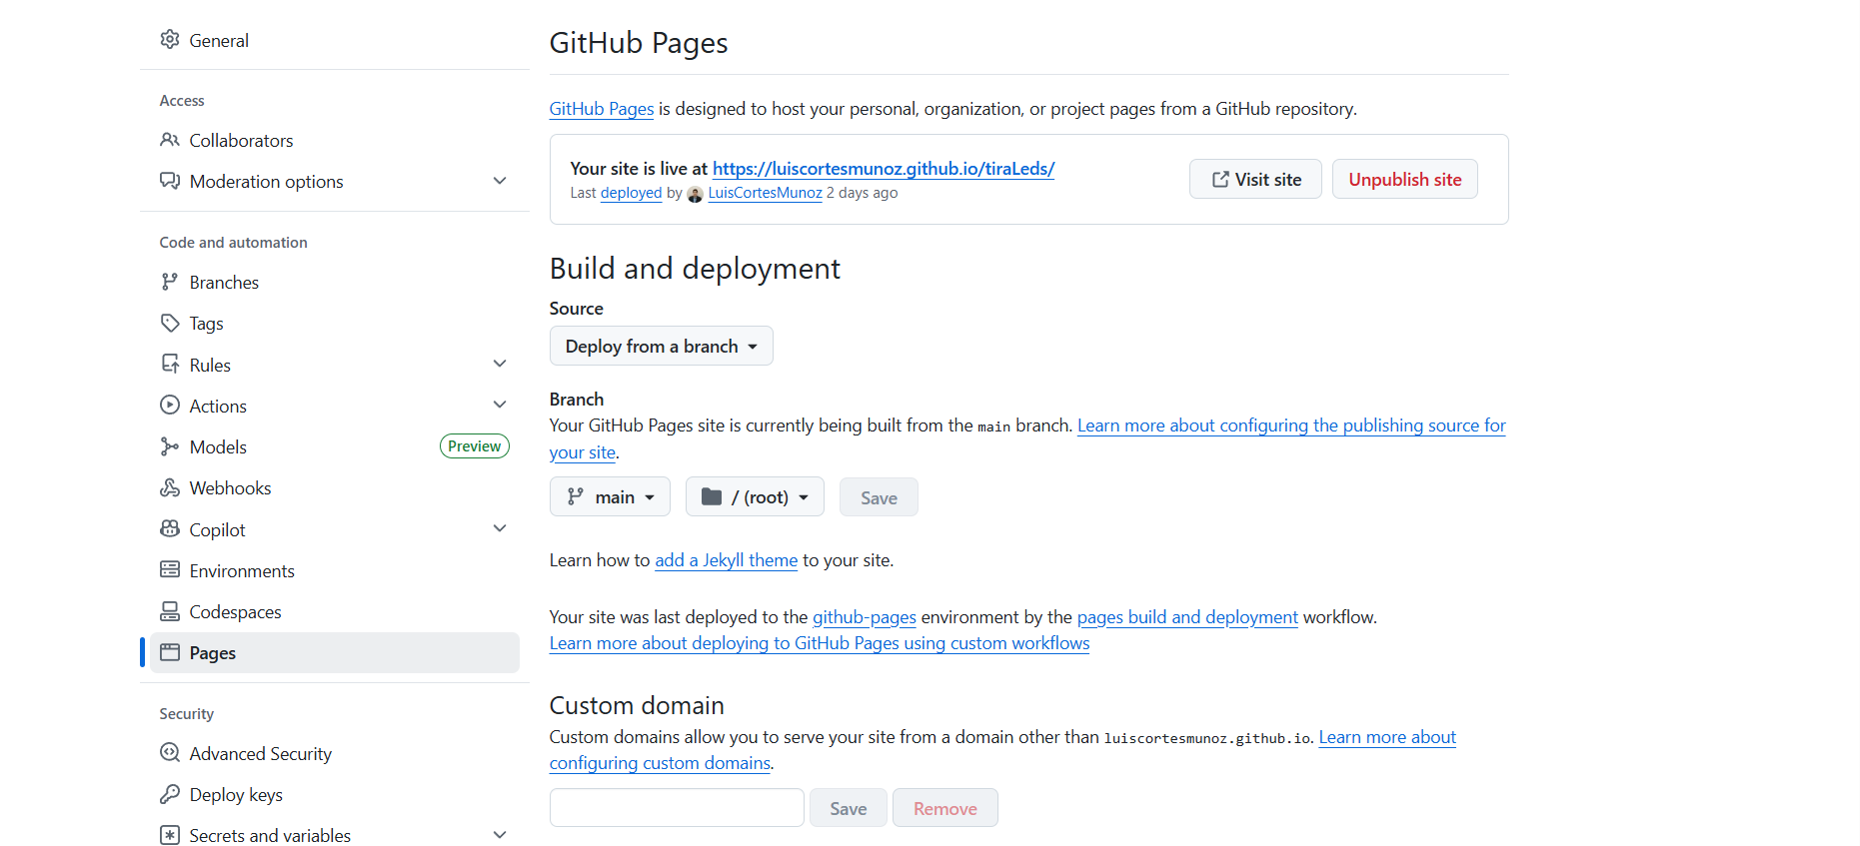Expand Moderation options section

(x=500, y=181)
